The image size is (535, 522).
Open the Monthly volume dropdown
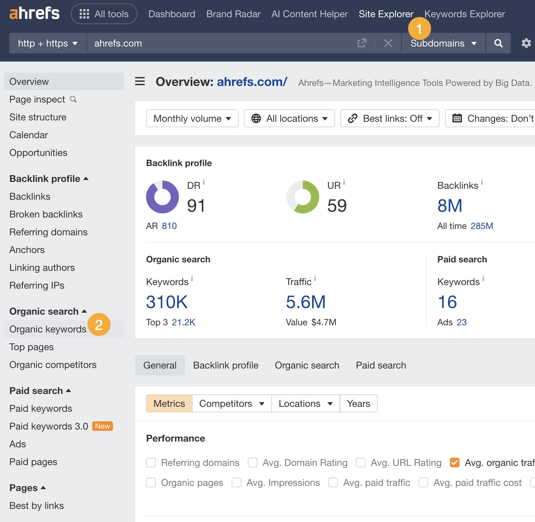pos(192,118)
